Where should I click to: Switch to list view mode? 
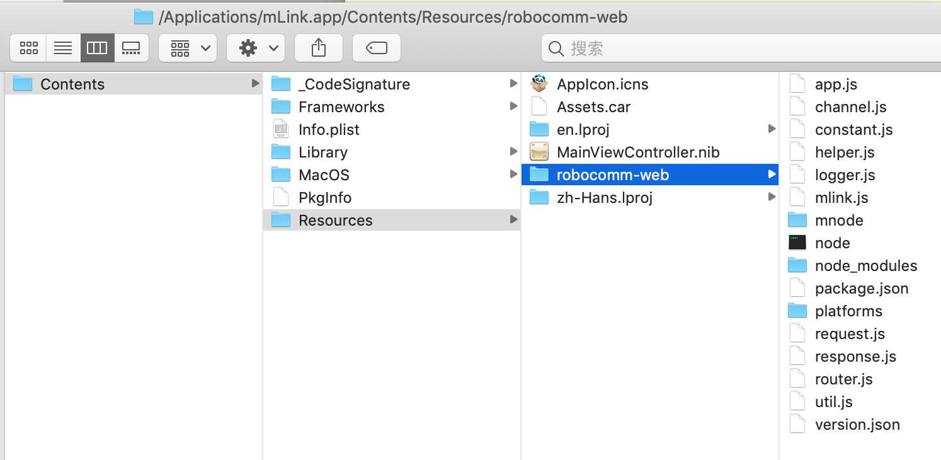63,48
